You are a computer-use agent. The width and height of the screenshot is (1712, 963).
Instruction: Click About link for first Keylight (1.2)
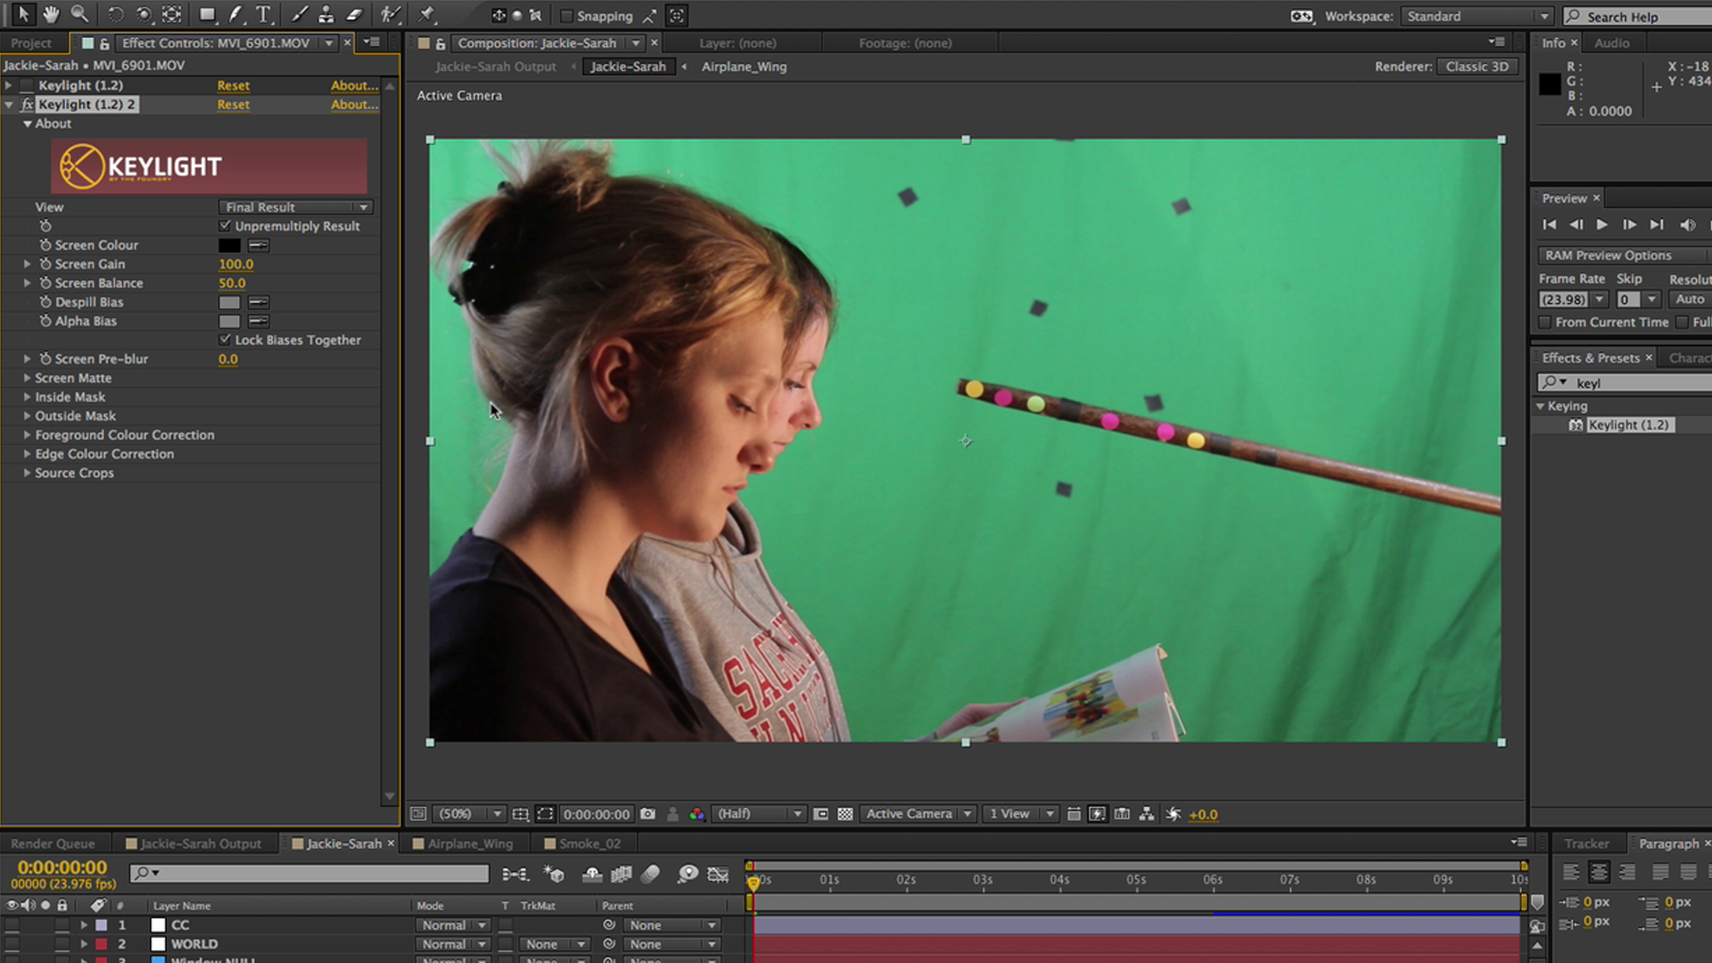coord(354,86)
